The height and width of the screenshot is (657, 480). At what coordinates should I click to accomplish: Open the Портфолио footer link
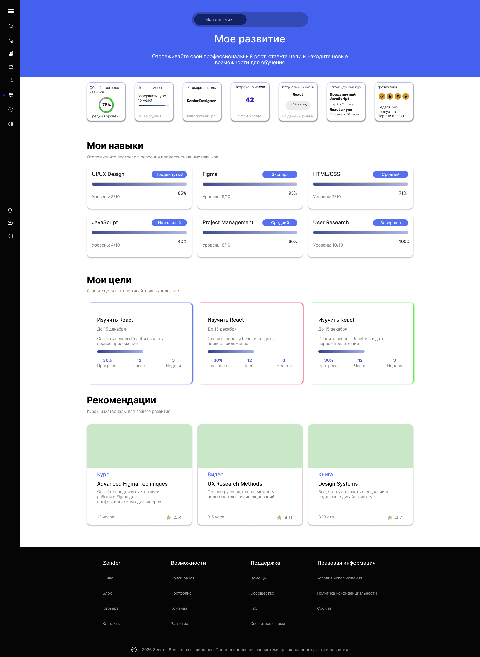[181, 593]
